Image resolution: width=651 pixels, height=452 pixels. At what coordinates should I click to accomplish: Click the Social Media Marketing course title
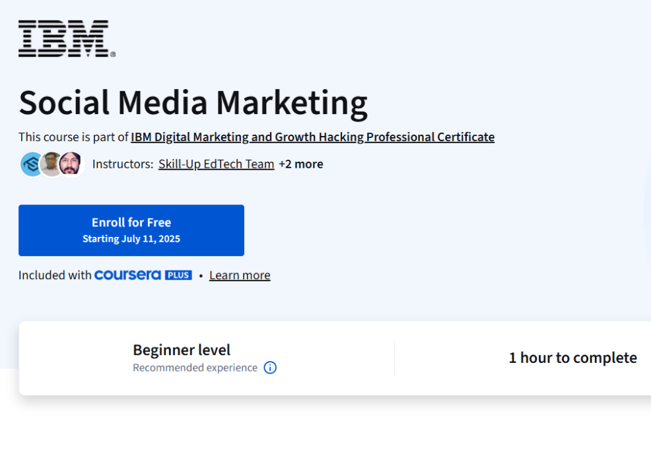click(x=193, y=103)
